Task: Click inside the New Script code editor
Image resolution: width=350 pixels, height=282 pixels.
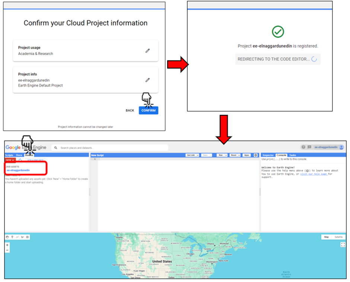Action: [x=178, y=195]
